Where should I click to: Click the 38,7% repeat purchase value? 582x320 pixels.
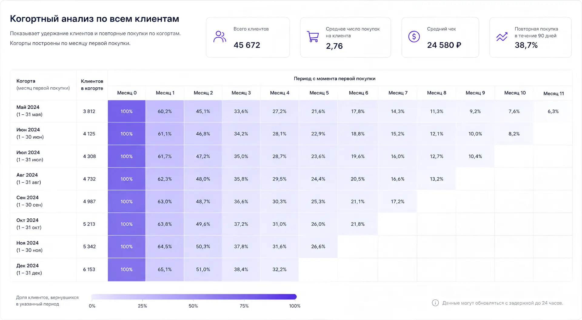pyautogui.click(x=526, y=45)
